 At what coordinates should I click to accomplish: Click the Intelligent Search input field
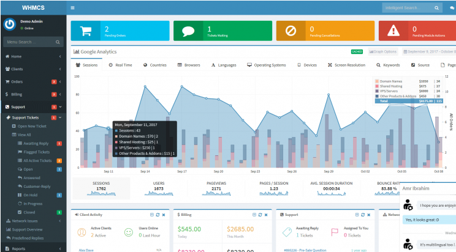pyautogui.click(x=408, y=8)
